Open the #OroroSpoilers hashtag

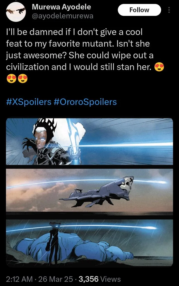point(85,102)
